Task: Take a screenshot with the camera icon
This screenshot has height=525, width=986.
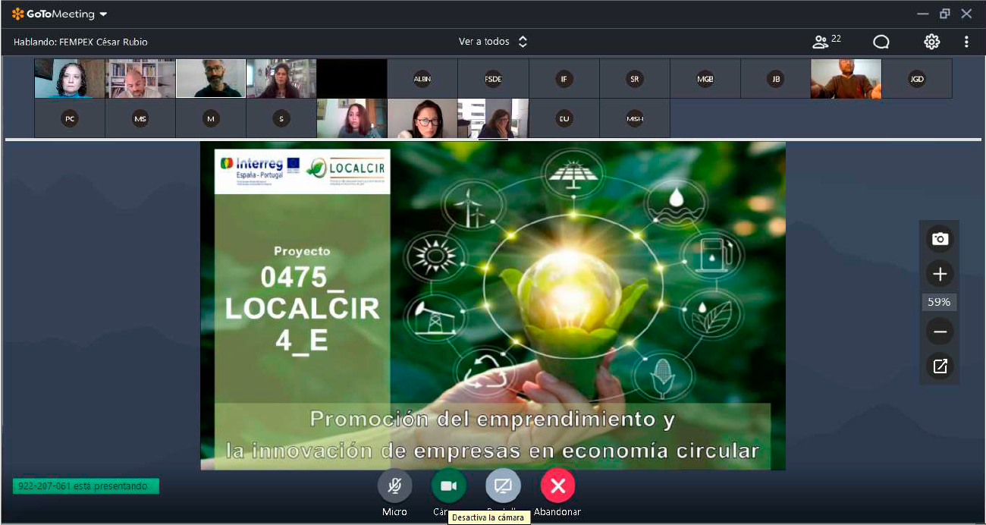Action: (x=940, y=239)
